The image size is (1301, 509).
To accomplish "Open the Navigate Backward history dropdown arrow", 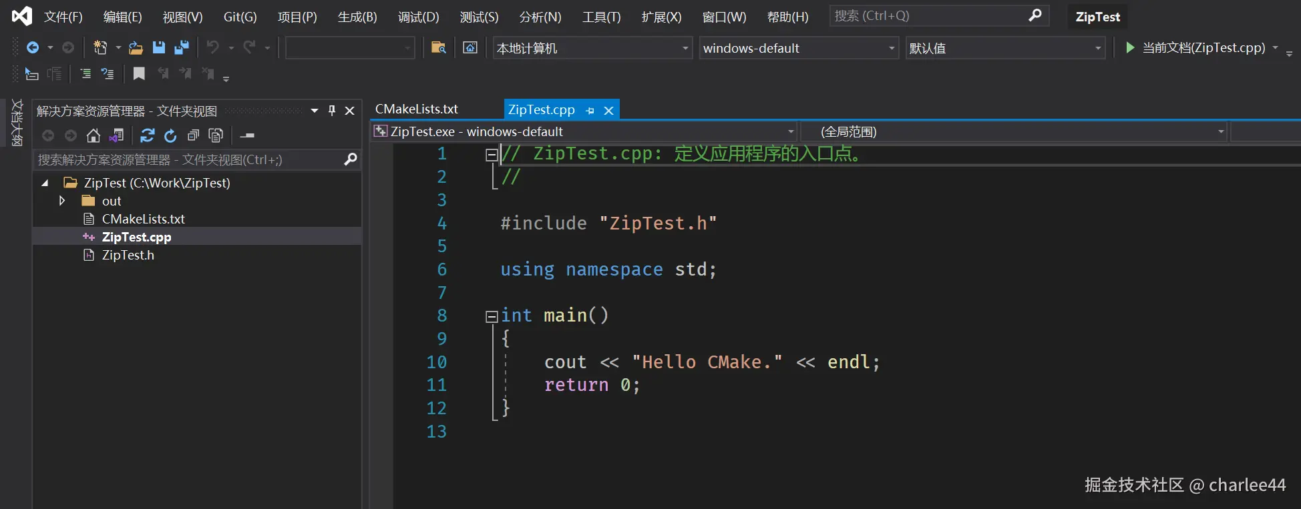I will pyautogui.click(x=50, y=47).
